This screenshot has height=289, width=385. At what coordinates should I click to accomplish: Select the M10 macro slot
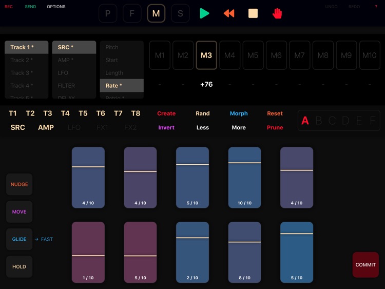pos(370,55)
